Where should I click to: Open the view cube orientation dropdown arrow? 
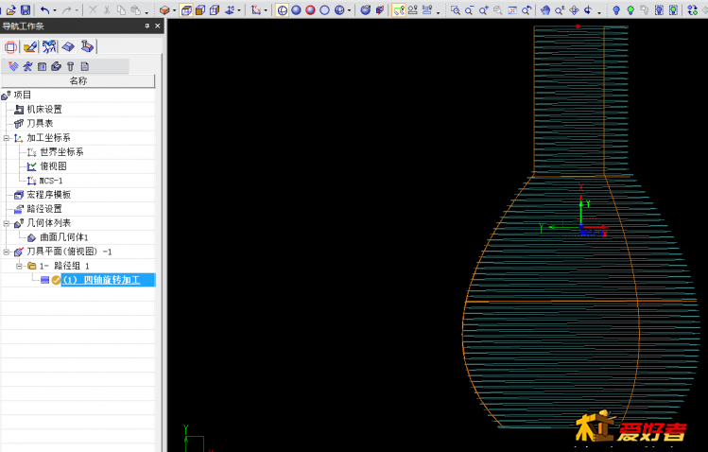click(174, 10)
